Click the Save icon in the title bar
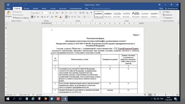 tap(8, 5)
